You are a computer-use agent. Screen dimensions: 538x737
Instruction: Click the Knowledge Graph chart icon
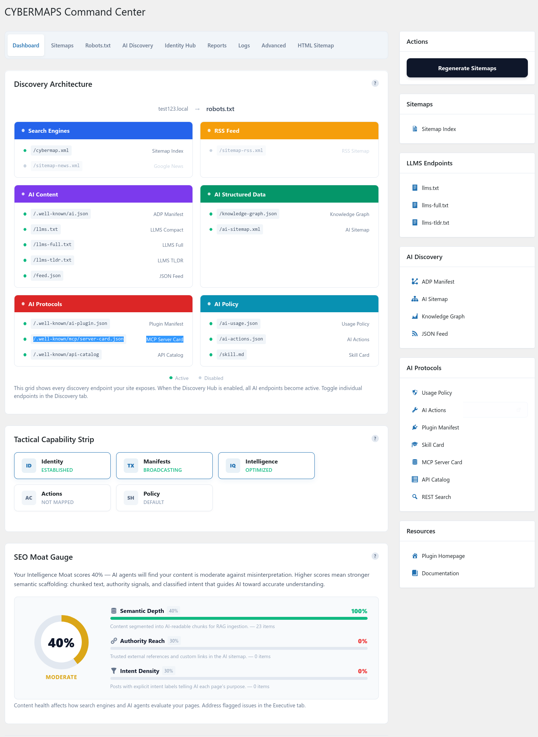pyautogui.click(x=415, y=316)
